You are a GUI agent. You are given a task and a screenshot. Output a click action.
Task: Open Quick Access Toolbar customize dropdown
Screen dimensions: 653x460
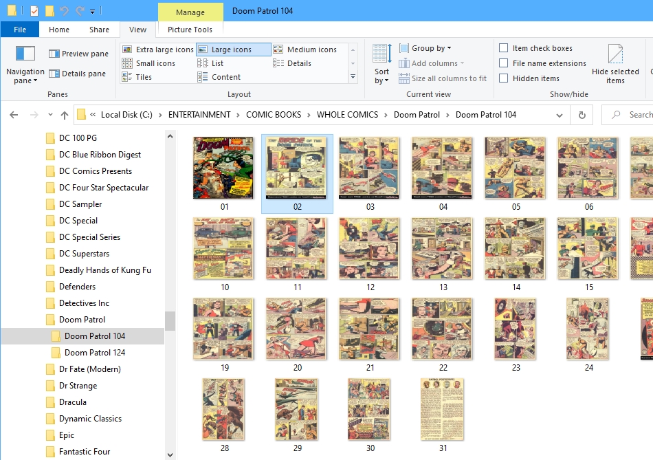(x=93, y=11)
